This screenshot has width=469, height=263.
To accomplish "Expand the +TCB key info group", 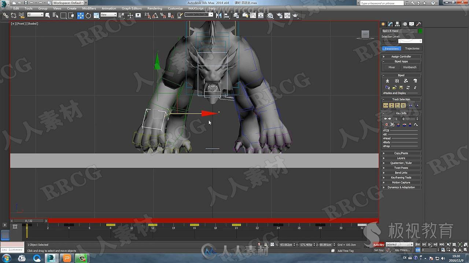I will 386,130.
